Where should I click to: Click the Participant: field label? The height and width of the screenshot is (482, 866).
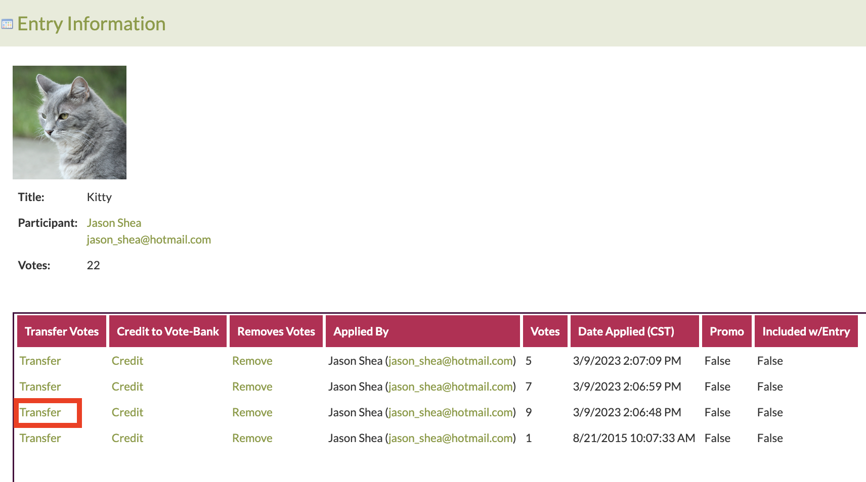pos(48,223)
